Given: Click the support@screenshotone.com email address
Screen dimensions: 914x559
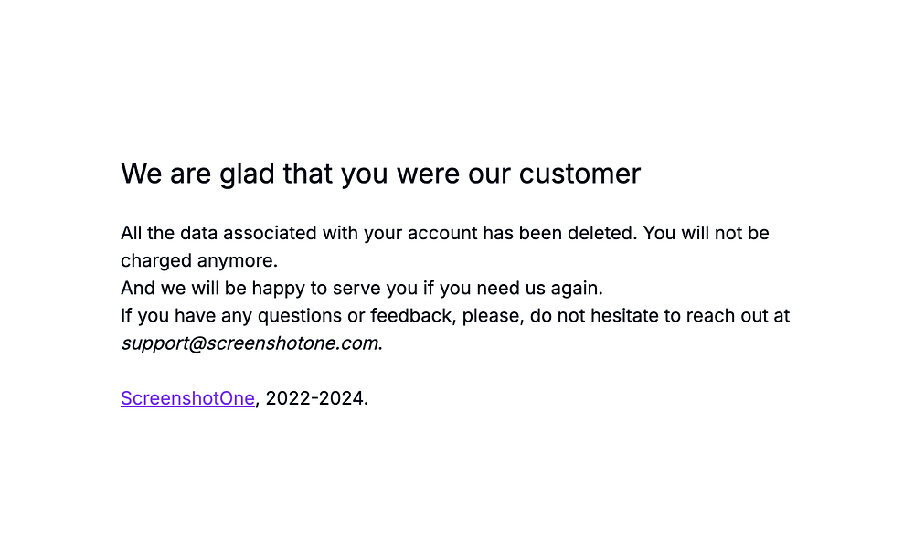Looking at the screenshot, I should pos(250,343).
